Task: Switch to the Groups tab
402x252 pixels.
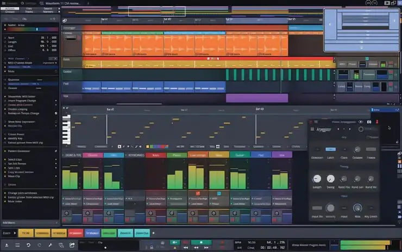Action: point(10,12)
